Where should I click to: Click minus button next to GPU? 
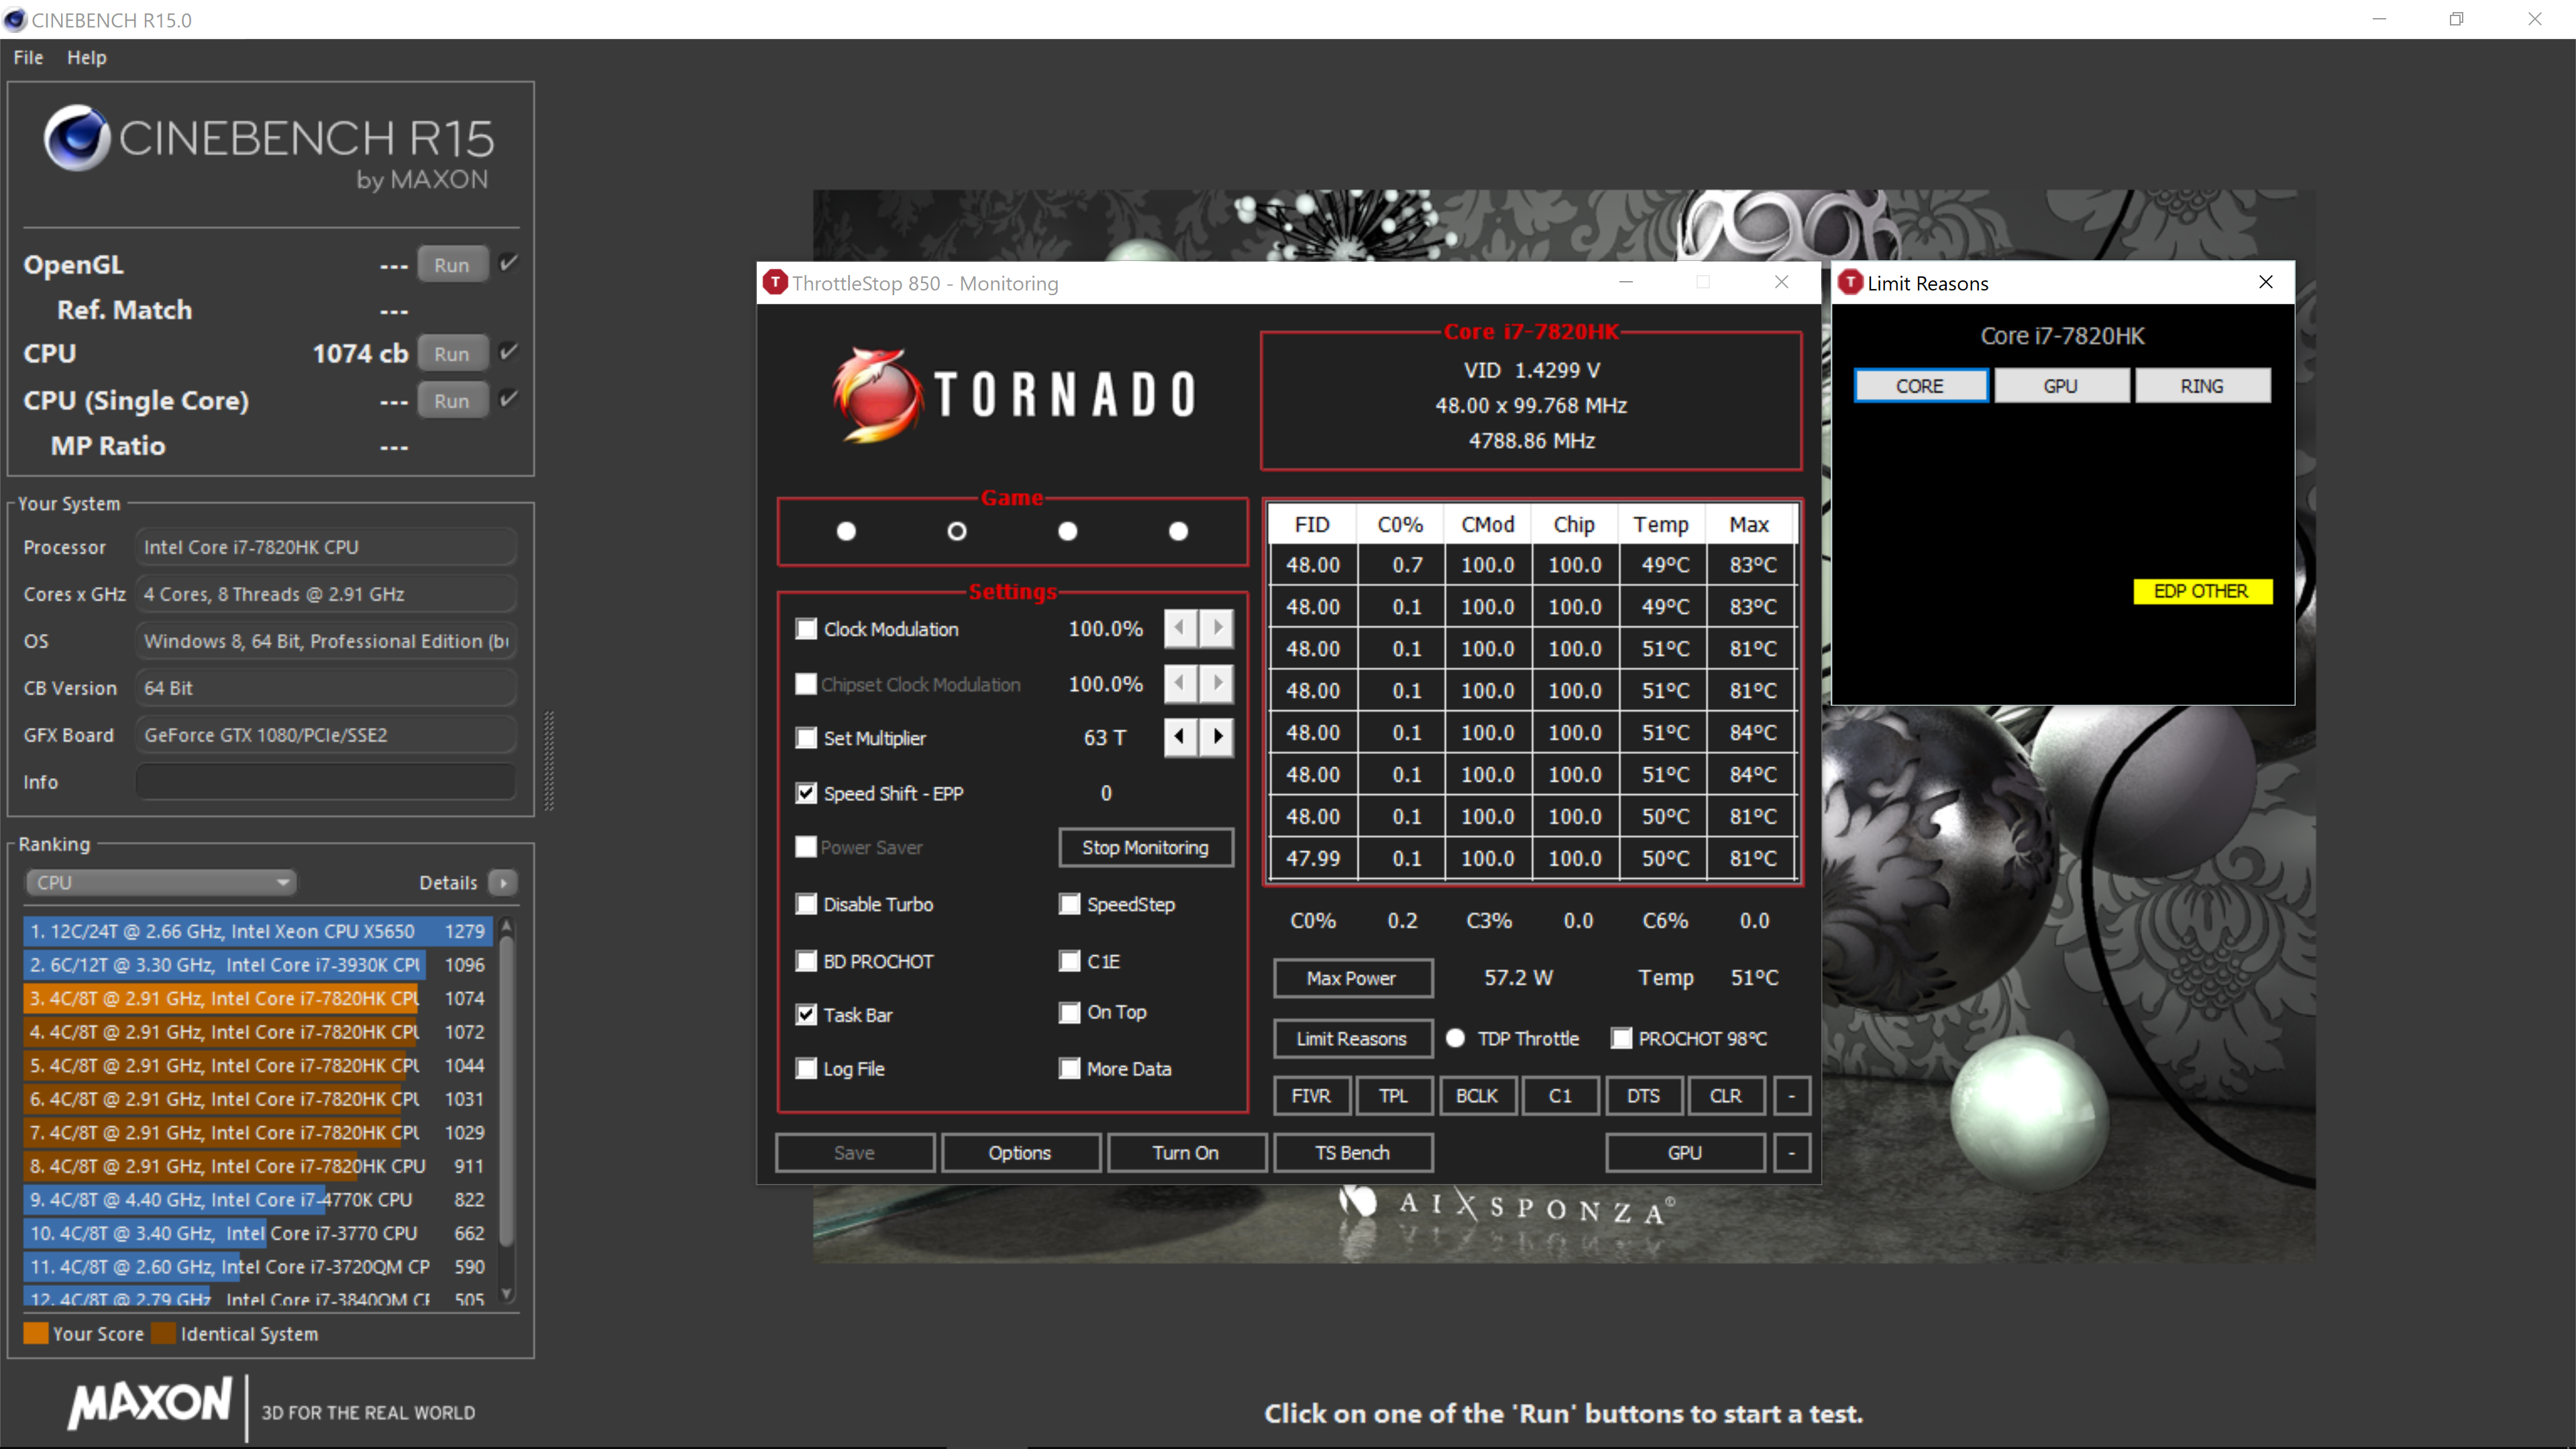(x=1792, y=1153)
